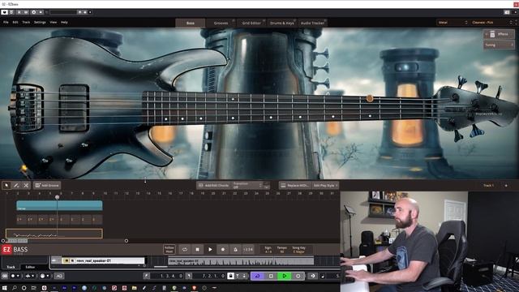519x292 pixels.
Task: Click the plugin bypass power icon
Action: click(4, 12)
